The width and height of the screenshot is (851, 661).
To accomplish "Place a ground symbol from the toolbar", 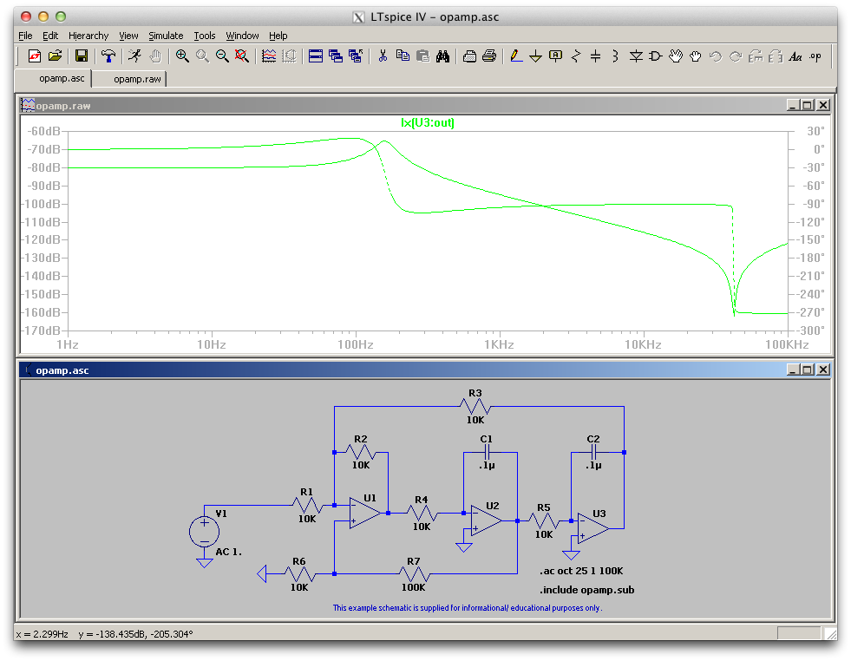I will (x=536, y=56).
